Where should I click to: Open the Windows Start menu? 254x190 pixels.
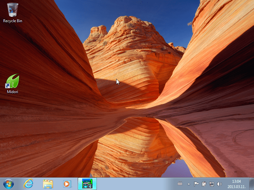pyautogui.click(x=9, y=184)
